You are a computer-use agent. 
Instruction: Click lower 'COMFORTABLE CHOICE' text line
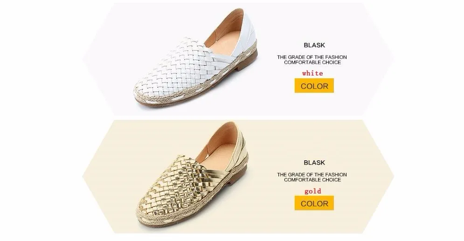click(312, 180)
